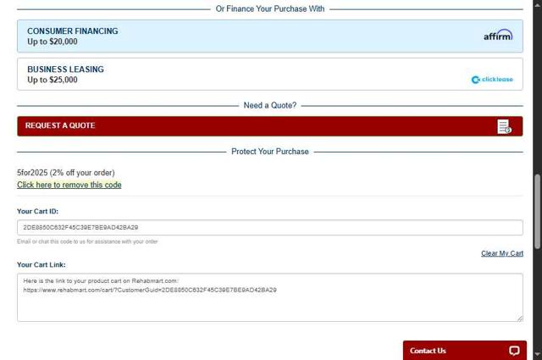Click the scrollbar down arrow
Image resolution: width=542 pixels, height=360 pixels.
(537, 354)
